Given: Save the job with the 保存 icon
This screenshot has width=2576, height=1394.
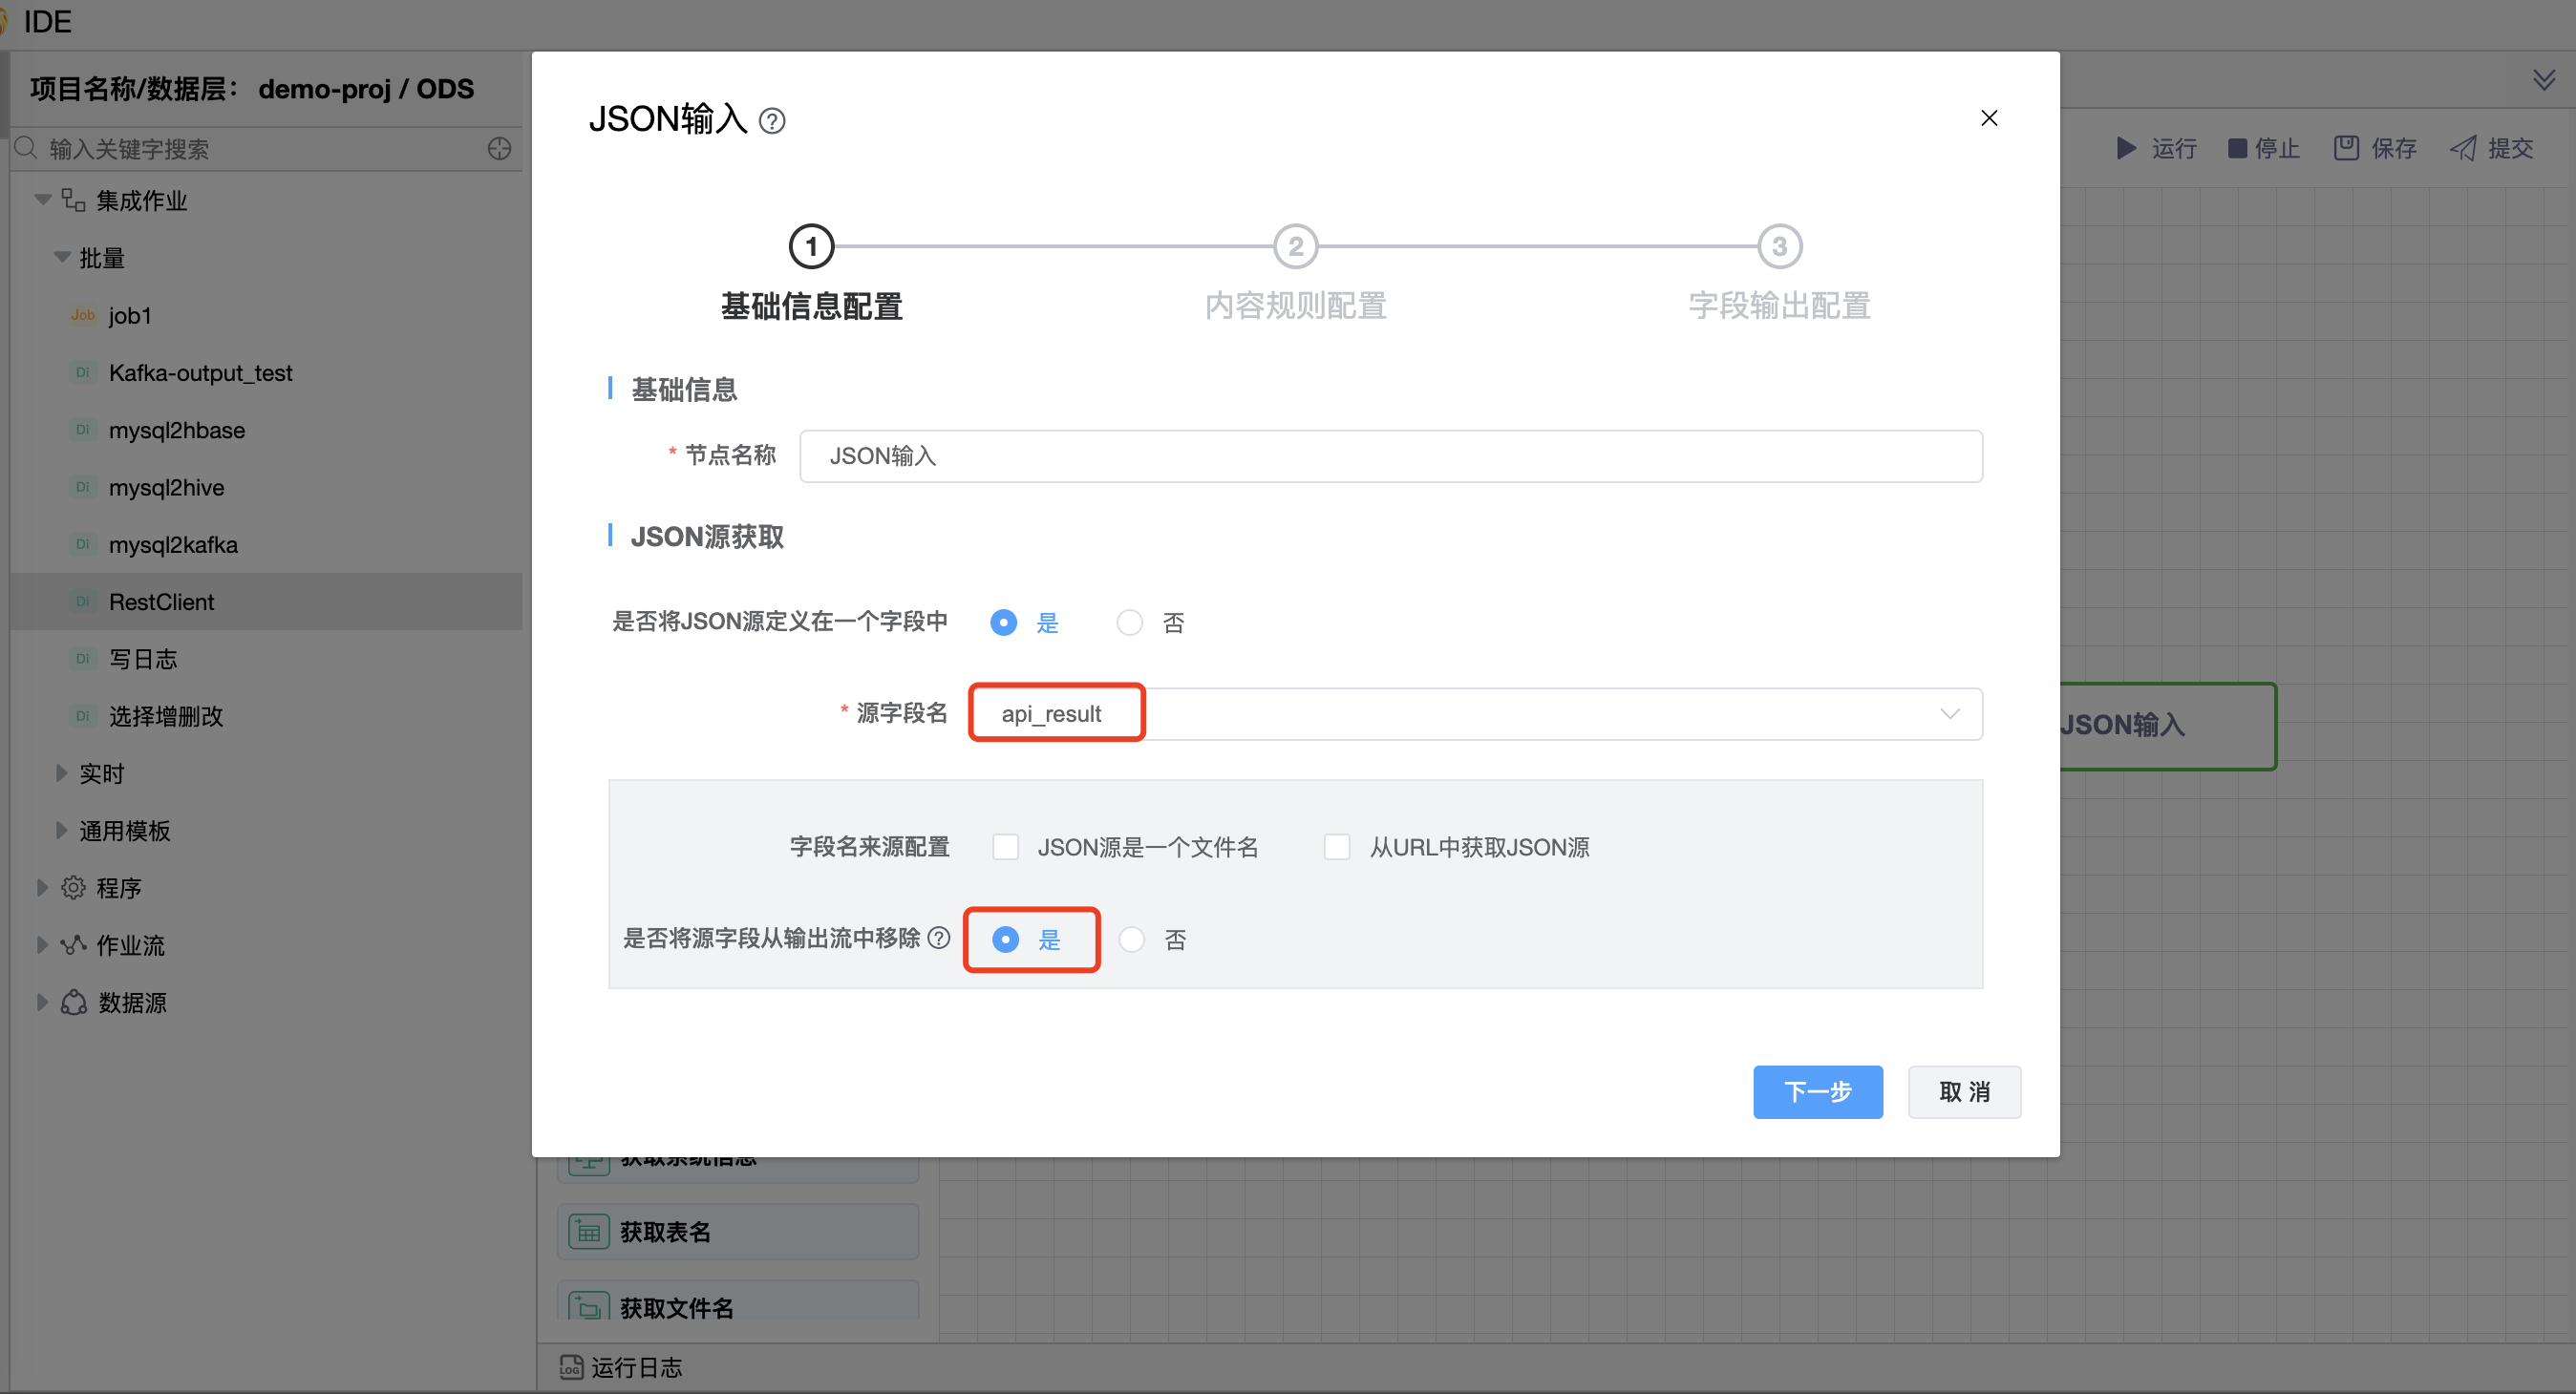Looking at the screenshot, I should pos(2347,147).
